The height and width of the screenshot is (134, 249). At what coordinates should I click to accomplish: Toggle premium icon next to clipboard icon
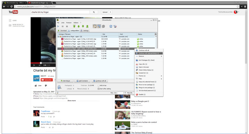pos(99,26)
